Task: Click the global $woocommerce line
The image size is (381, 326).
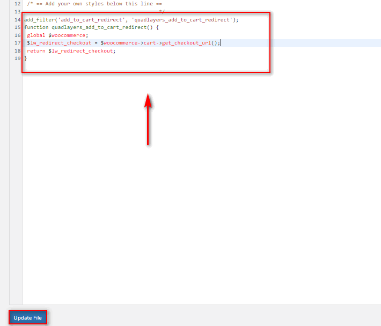Action: tap(57, 35)
